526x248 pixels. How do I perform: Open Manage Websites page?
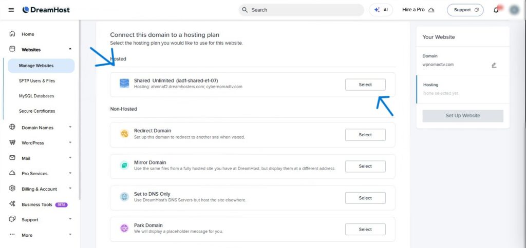tap(41, 66)
